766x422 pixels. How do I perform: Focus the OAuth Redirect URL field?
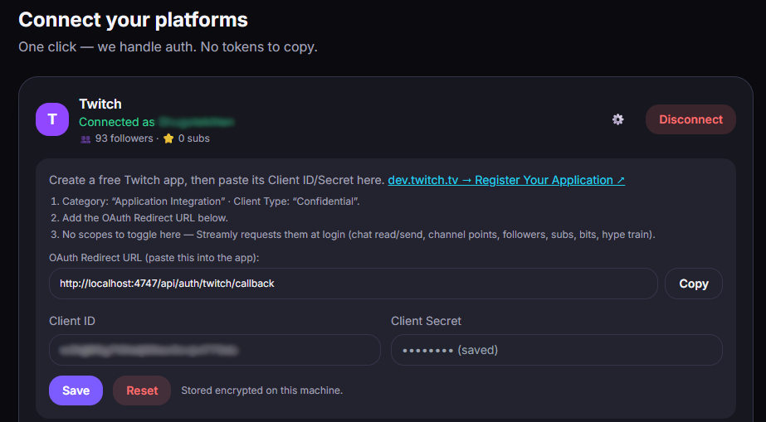pyautogui.click(x=354, y=284)
